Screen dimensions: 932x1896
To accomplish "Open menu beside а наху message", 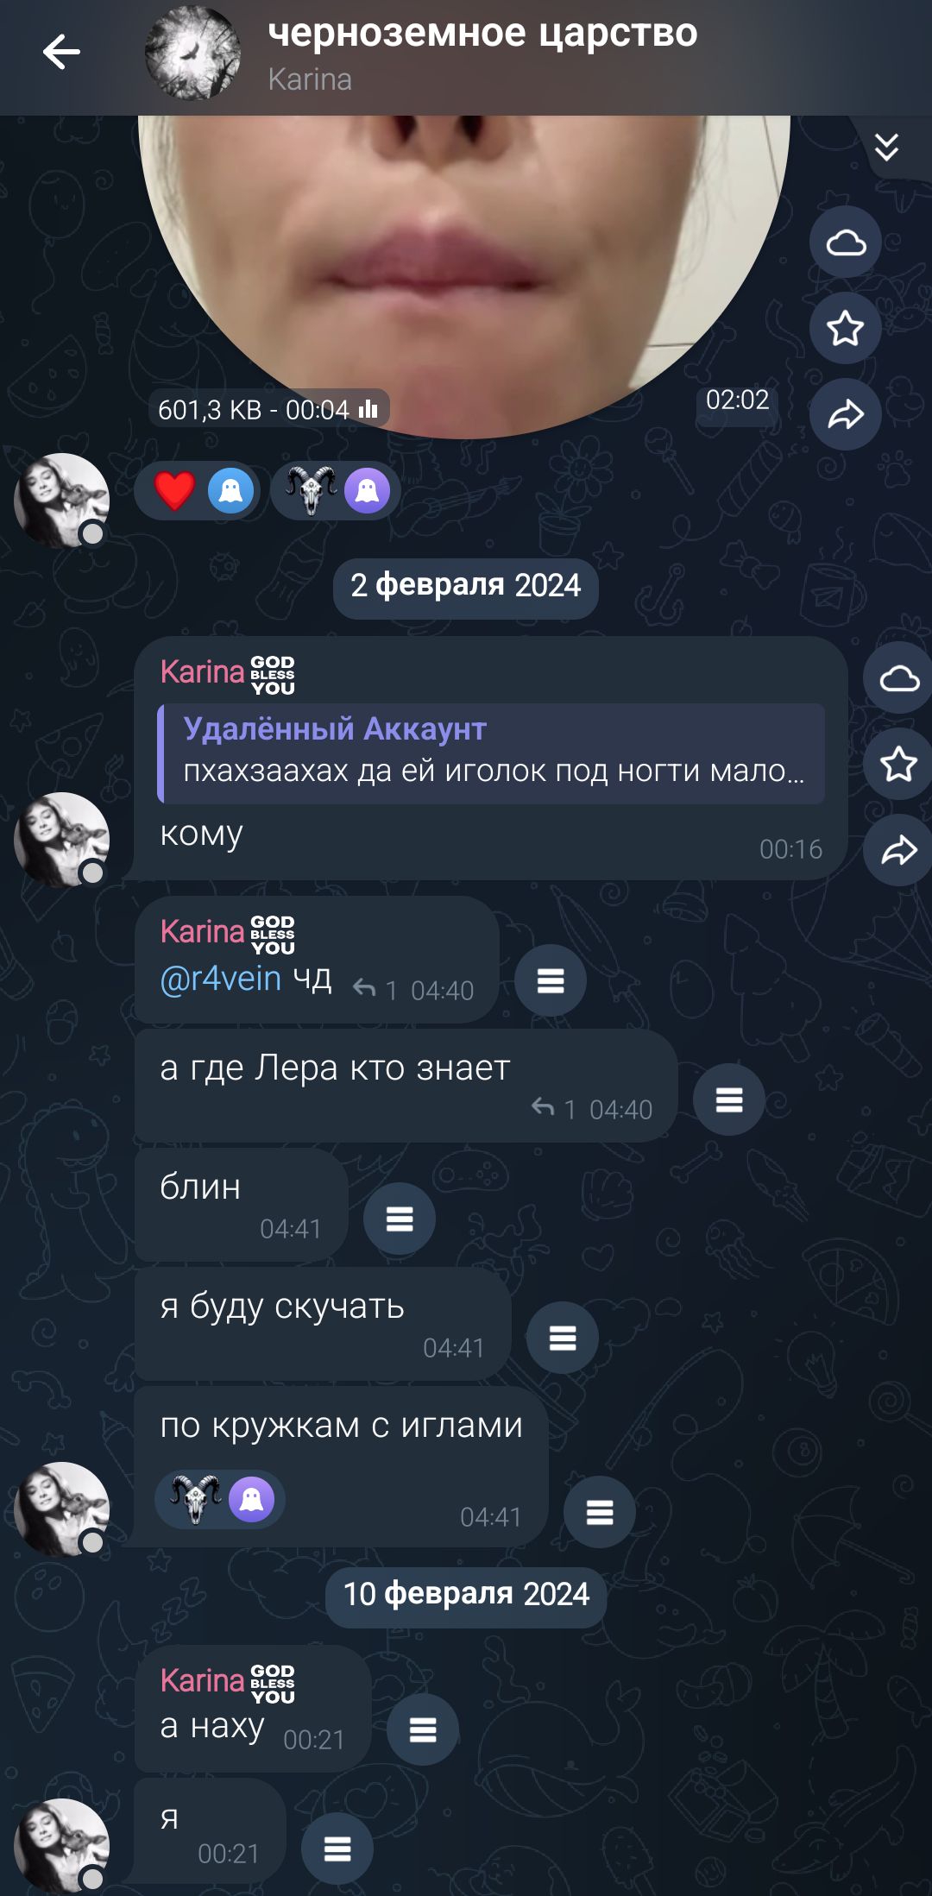I will 423,1729.
